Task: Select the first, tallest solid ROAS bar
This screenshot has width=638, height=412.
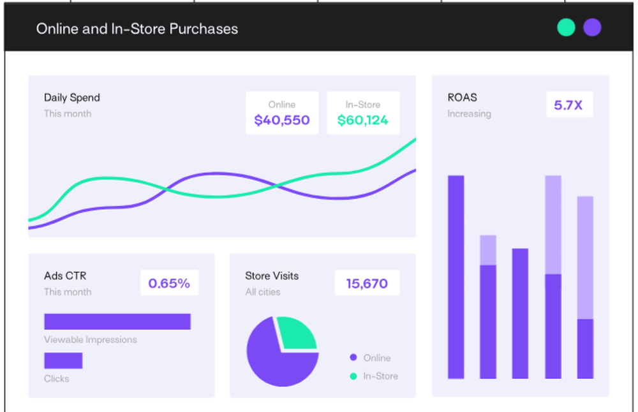Action: [x=456, y=277]
